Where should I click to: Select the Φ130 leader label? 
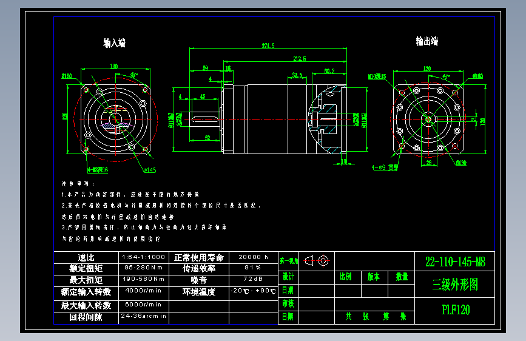point(460,163)
